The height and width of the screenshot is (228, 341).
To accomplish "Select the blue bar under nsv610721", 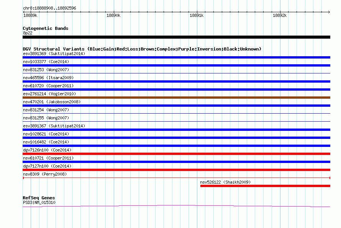I will [176, 162].
